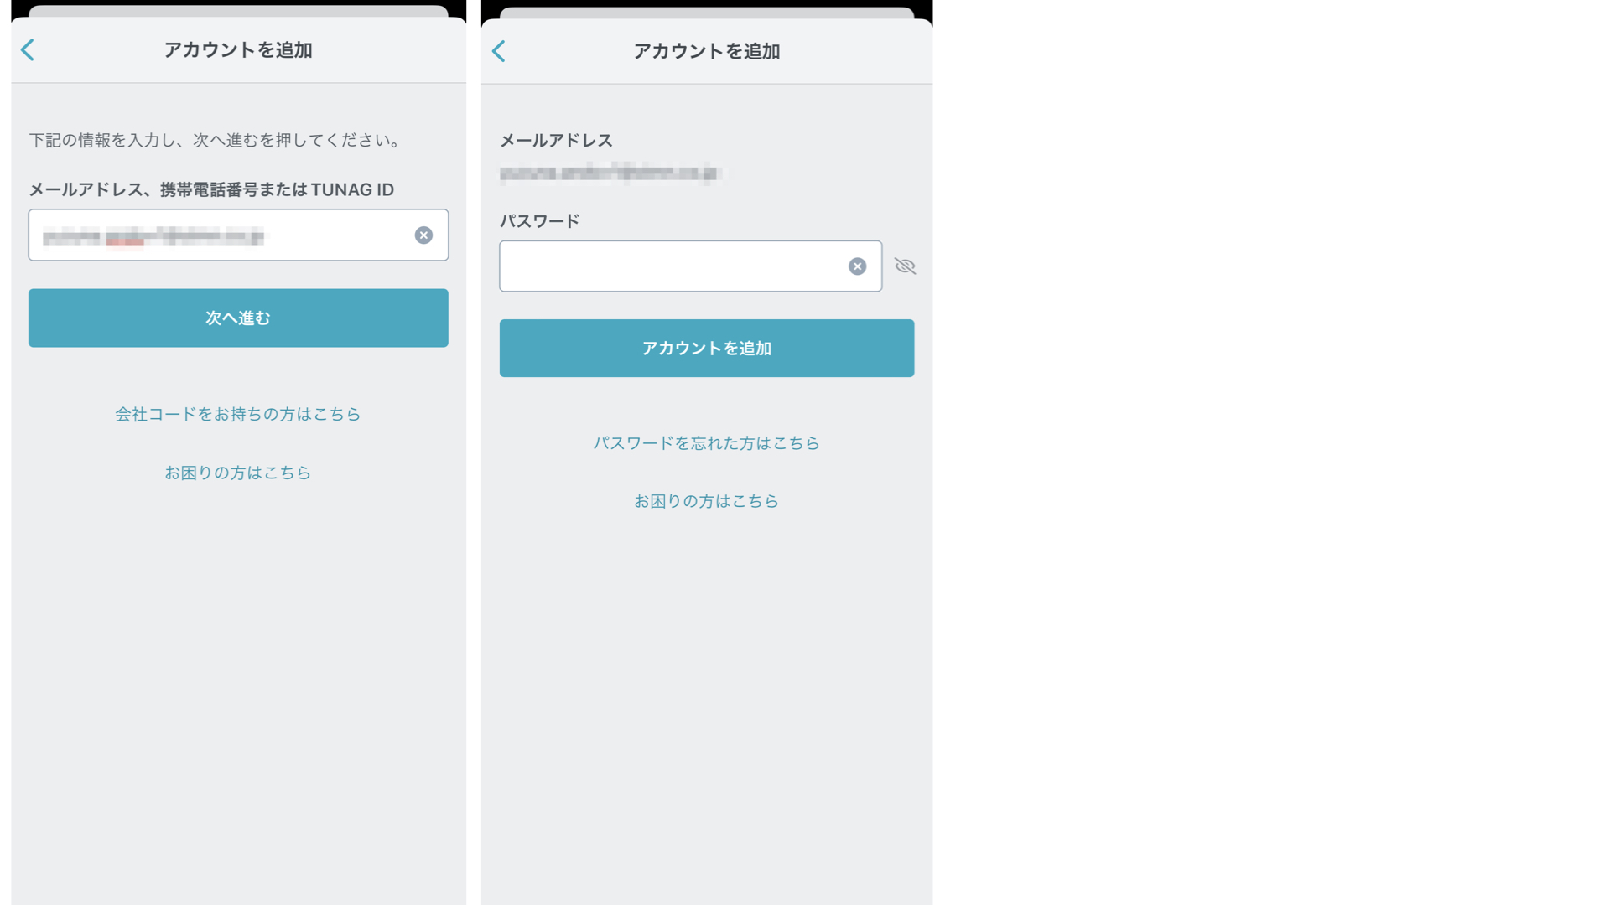Image resolution: width=1610 pixels, height=905 pixels.
Task: Open お困りの方はこちら link on left screen
Action: (x=238, y=473)
